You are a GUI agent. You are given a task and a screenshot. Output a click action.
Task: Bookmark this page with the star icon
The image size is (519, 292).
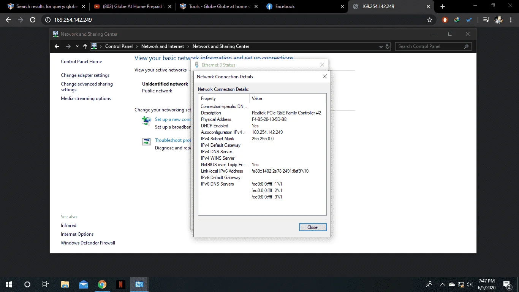pyautogui.click(x=430, y=20)
